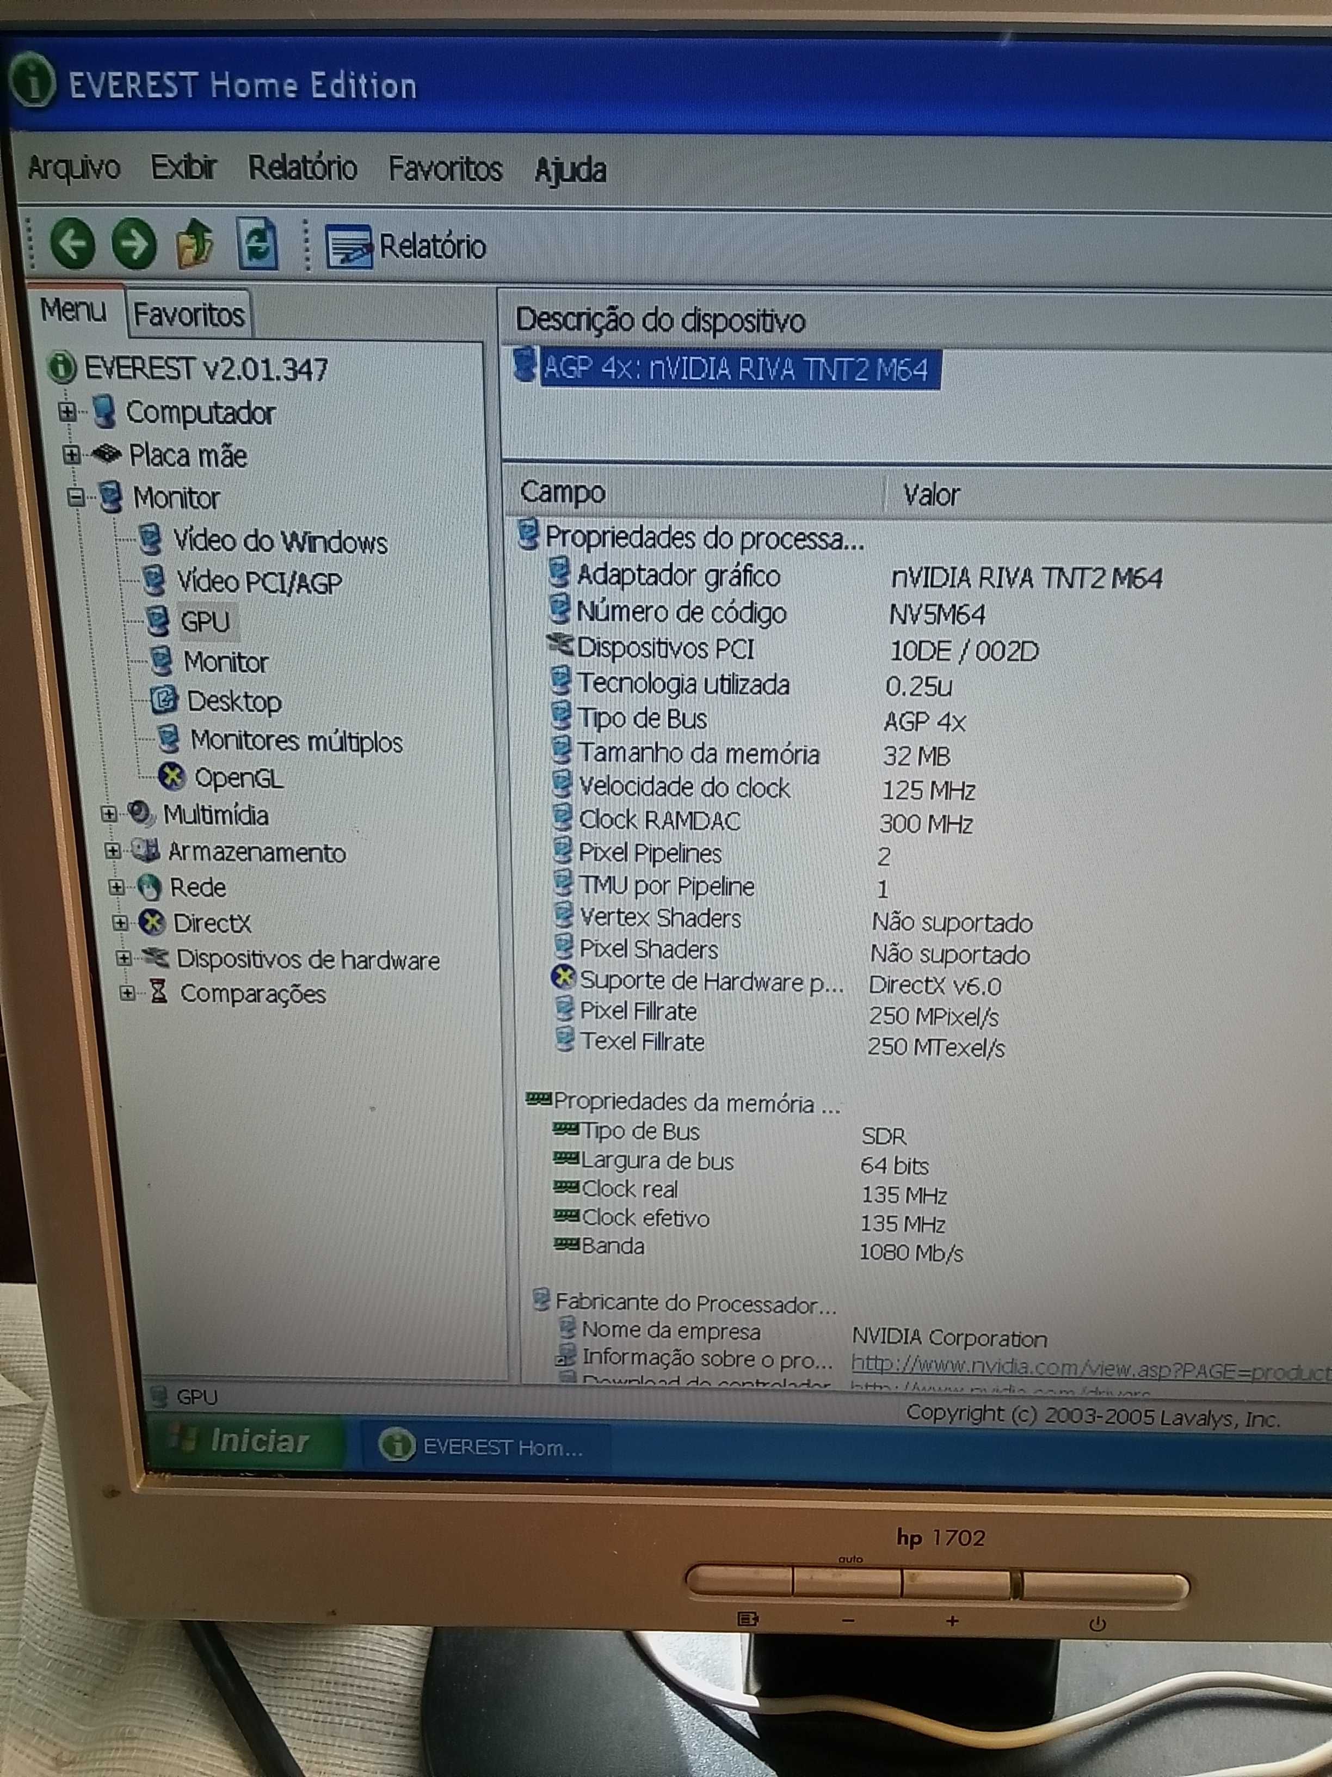This screenshot has height=1777, width=1332.
Task: Select the Pixel Pipelines row
Action: (723, 855)
